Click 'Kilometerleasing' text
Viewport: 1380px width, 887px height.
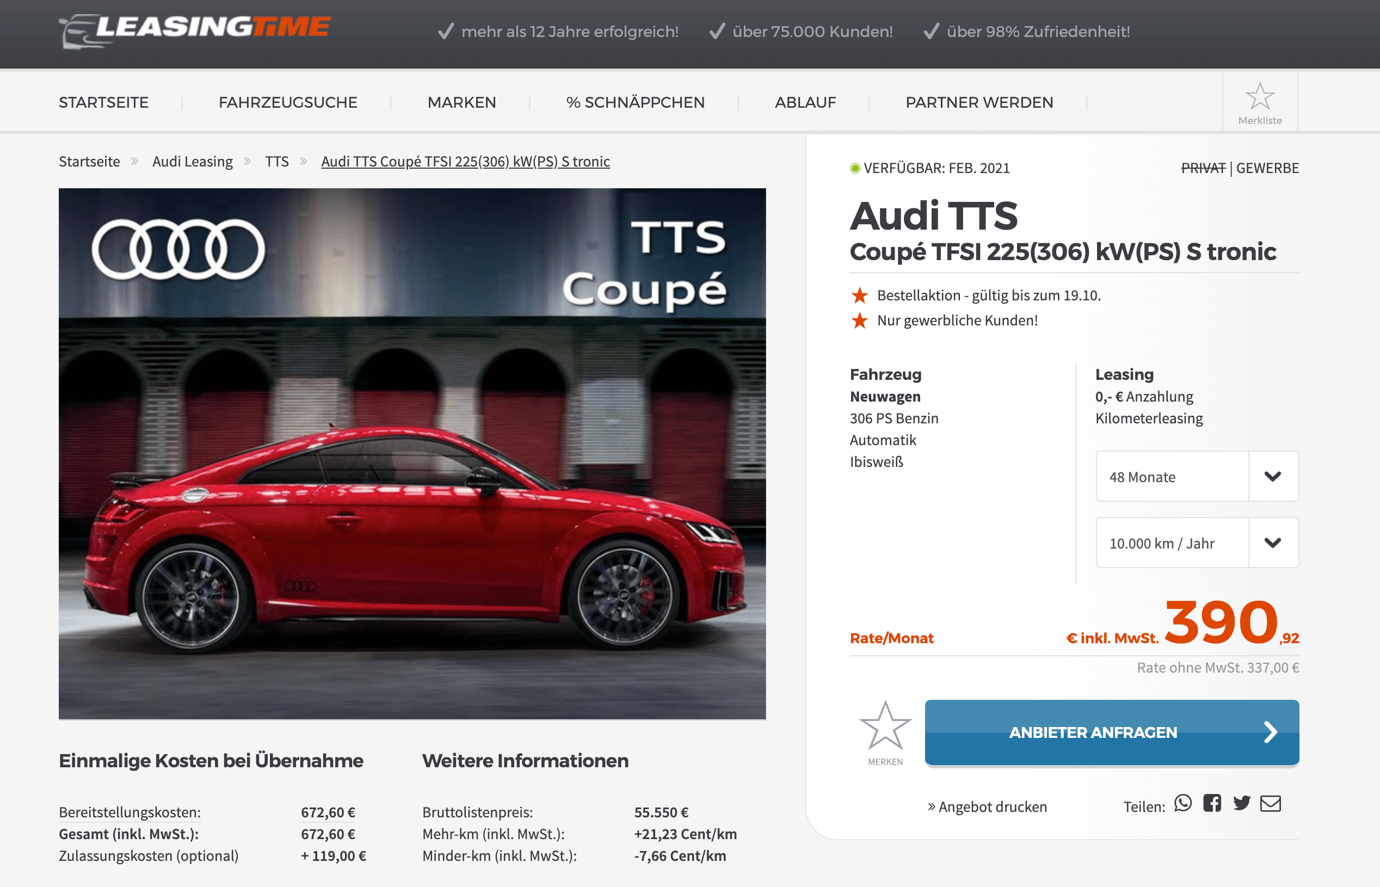(1149, 418)
